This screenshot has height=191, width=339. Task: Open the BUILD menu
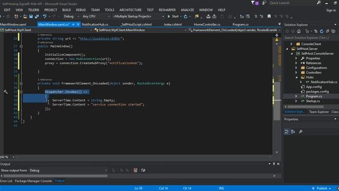point(66,10)
